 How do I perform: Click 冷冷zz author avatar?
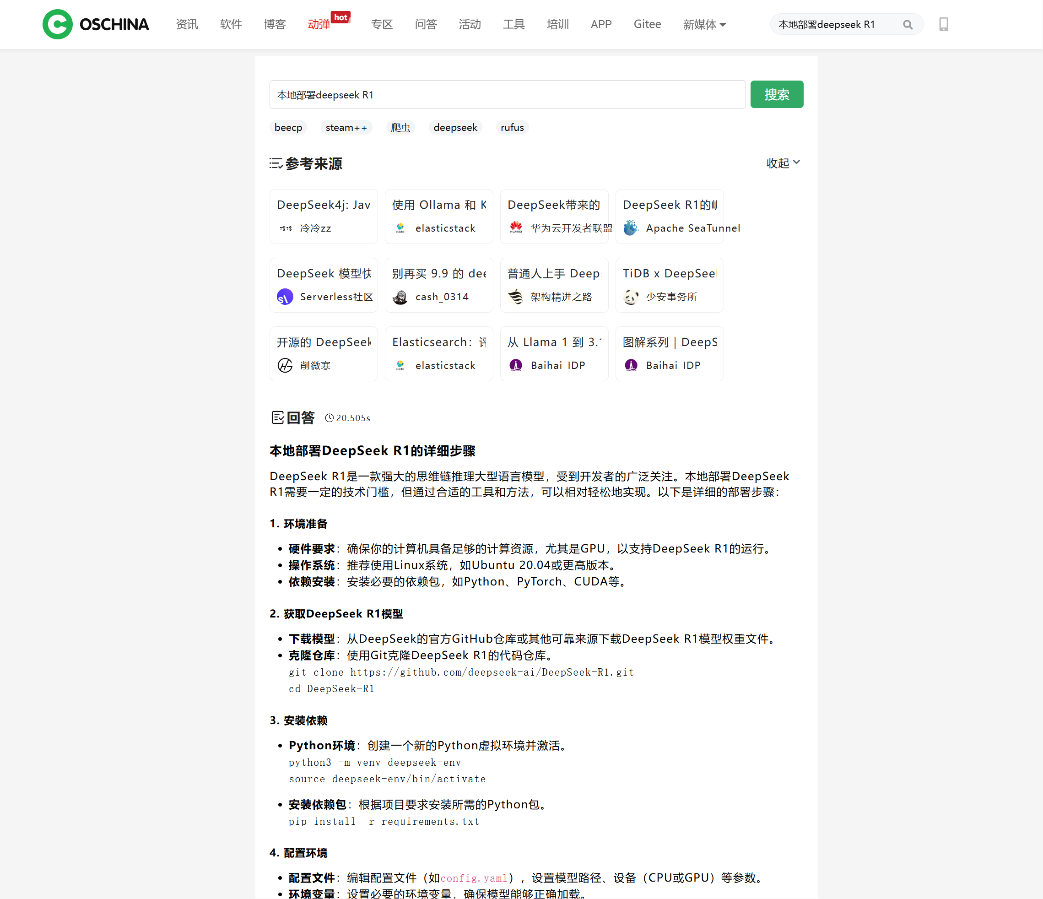click(x=286, y=228)
